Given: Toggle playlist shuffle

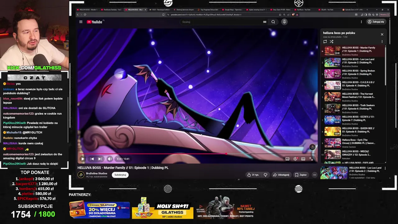Looking at the screenshot, I should (x=331, y=42).
